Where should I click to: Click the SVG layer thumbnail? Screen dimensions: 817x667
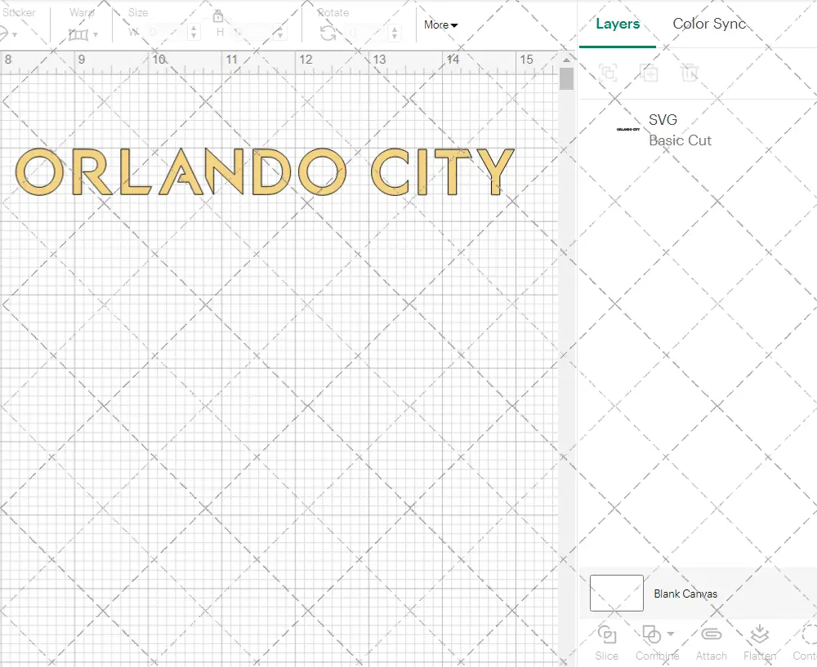click(x=627, y=129)
